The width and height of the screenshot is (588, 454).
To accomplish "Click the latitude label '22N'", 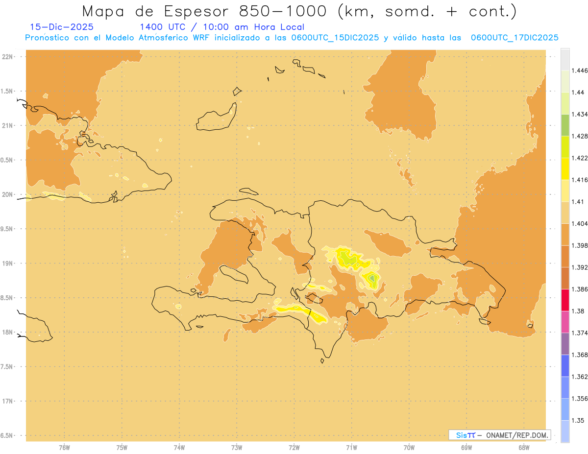I will (x=7, y=57).
